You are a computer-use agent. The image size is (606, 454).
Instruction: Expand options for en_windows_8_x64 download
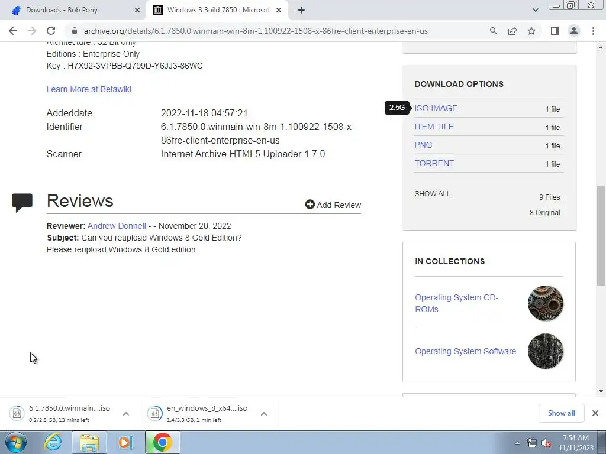264,413
